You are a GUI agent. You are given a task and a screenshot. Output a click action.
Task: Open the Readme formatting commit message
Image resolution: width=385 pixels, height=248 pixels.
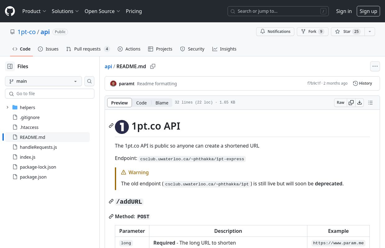pyautogui.click(x=157, y=84)
